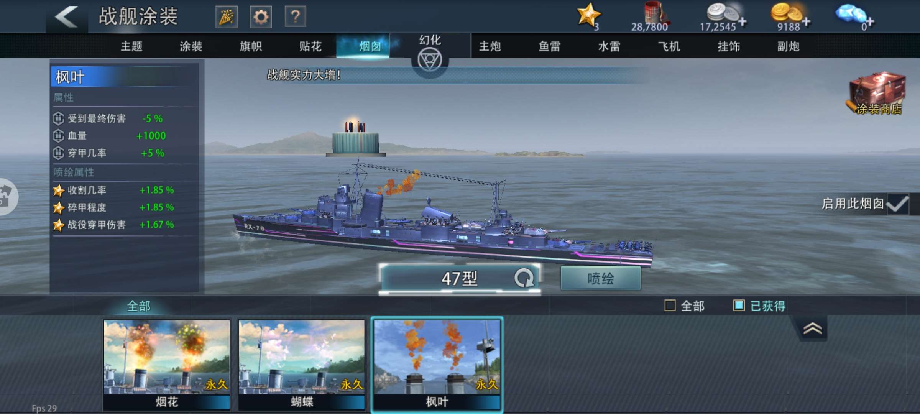Open the question mark help icon
This screenshot has width=920, height=414.
(295, 17)
